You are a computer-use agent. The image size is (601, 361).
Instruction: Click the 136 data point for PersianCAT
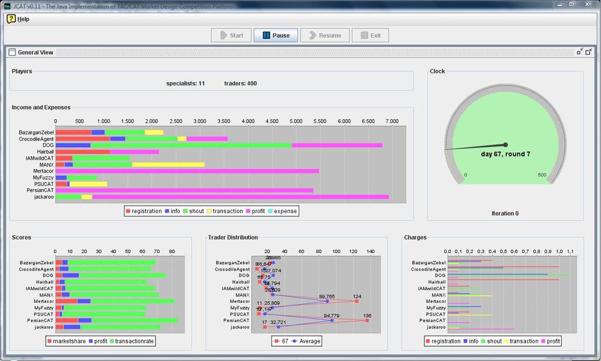click(x=367, y=320)
